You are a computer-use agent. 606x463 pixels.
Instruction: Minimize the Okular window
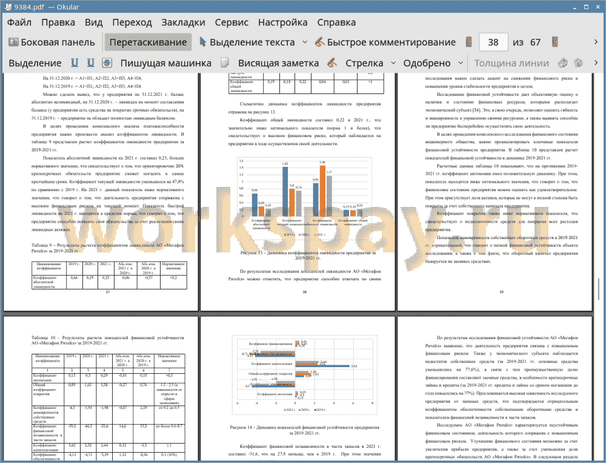(576, 7)
